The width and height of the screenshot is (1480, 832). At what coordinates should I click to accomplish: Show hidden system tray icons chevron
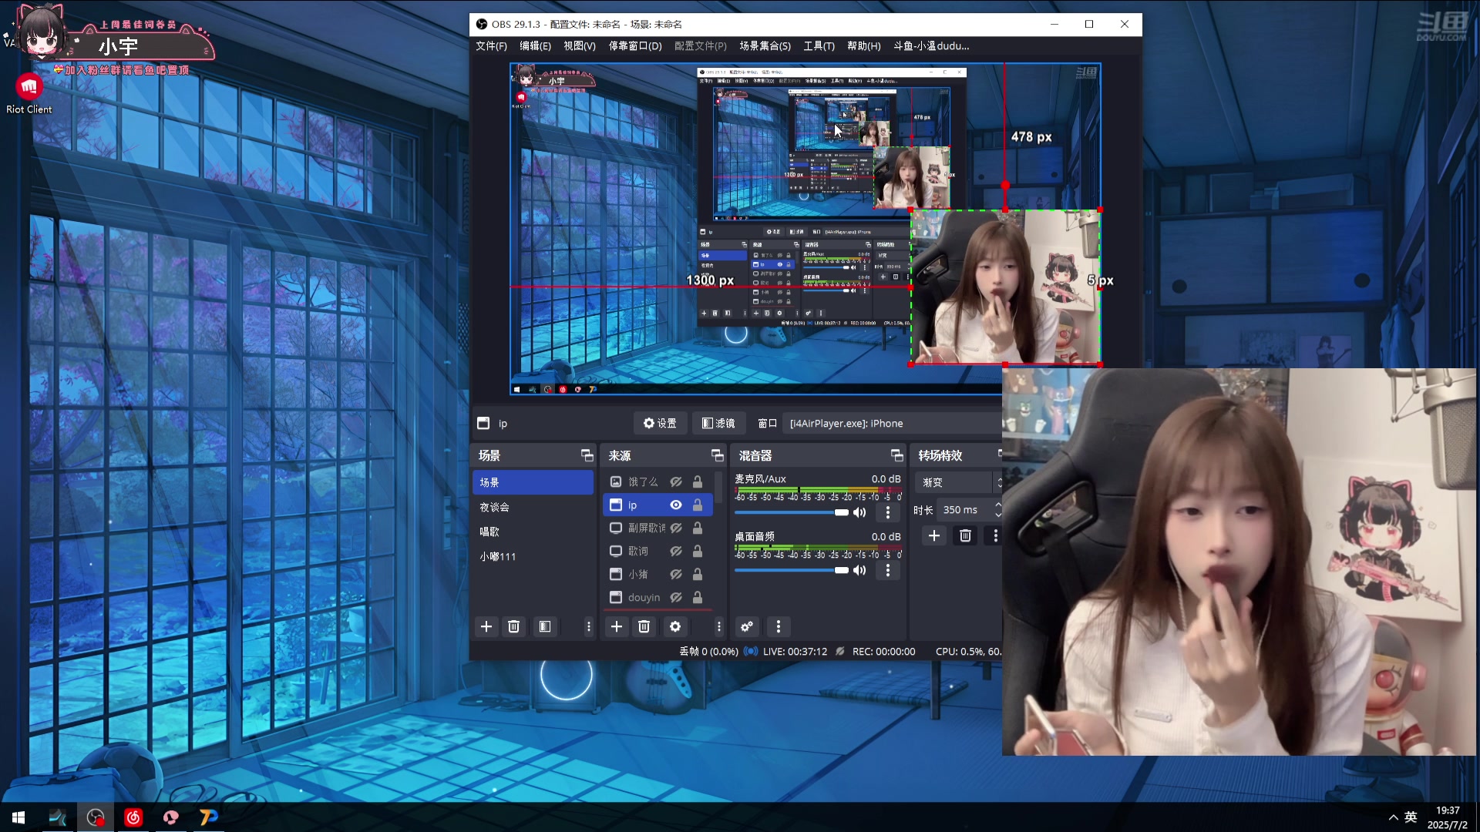tap(1393, 817)
